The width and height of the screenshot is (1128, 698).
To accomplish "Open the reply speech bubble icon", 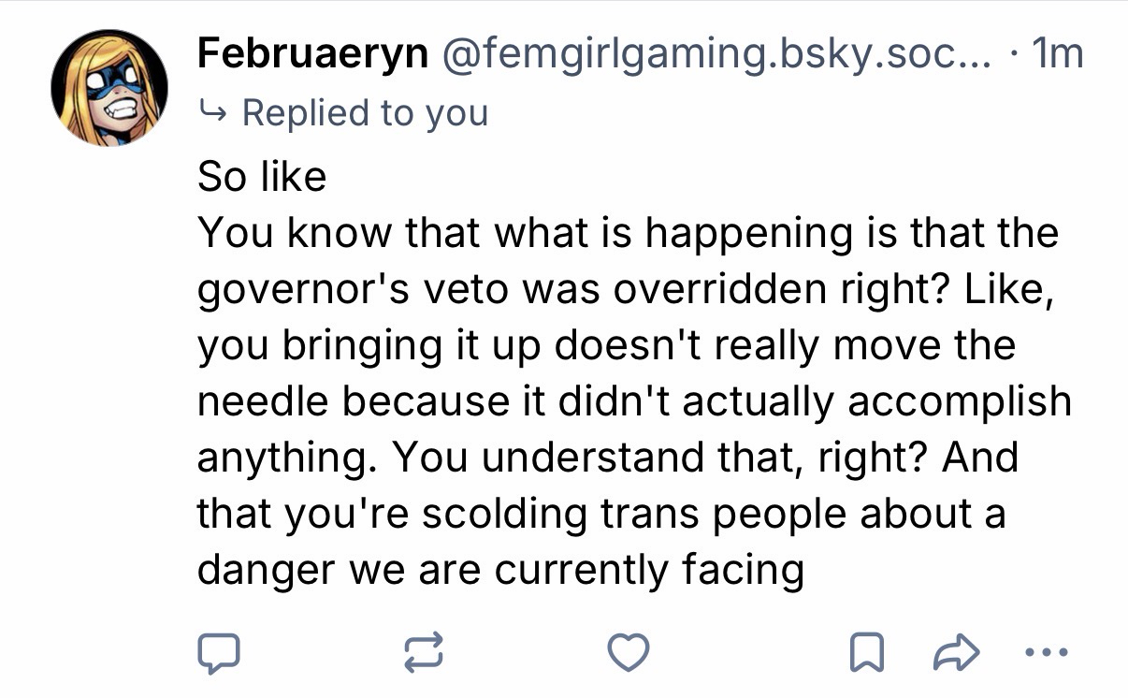I will (x=218, y=651).
